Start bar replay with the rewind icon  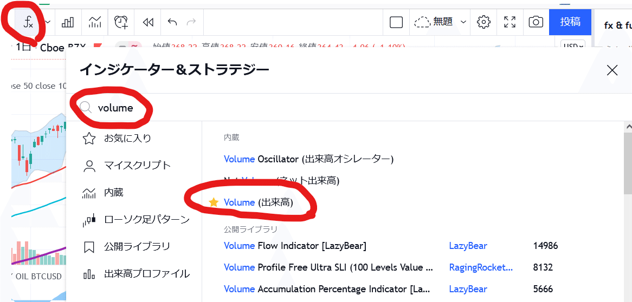pyautogui.click(x=149, y=22)
